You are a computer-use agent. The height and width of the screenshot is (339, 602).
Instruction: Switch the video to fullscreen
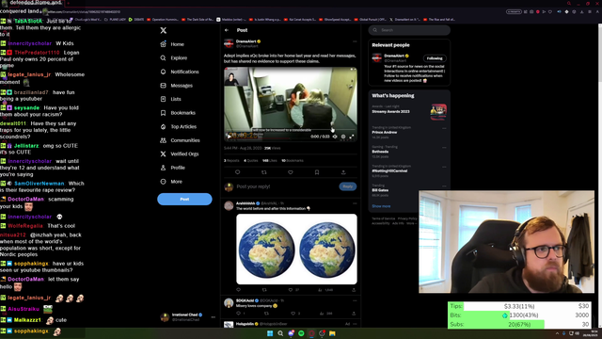pos(352,137)
